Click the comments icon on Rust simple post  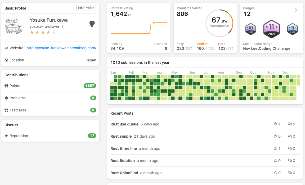point(290,136)
